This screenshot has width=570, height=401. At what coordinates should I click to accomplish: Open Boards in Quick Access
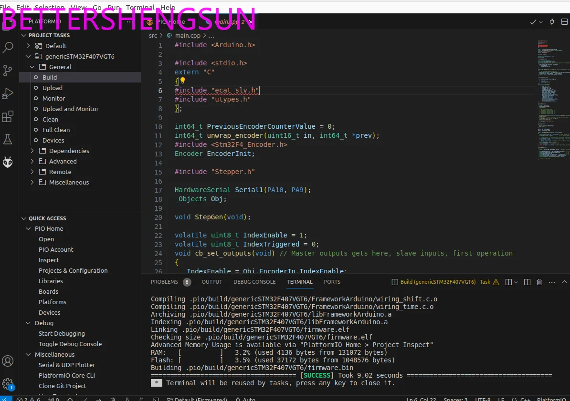pos(48,292)
